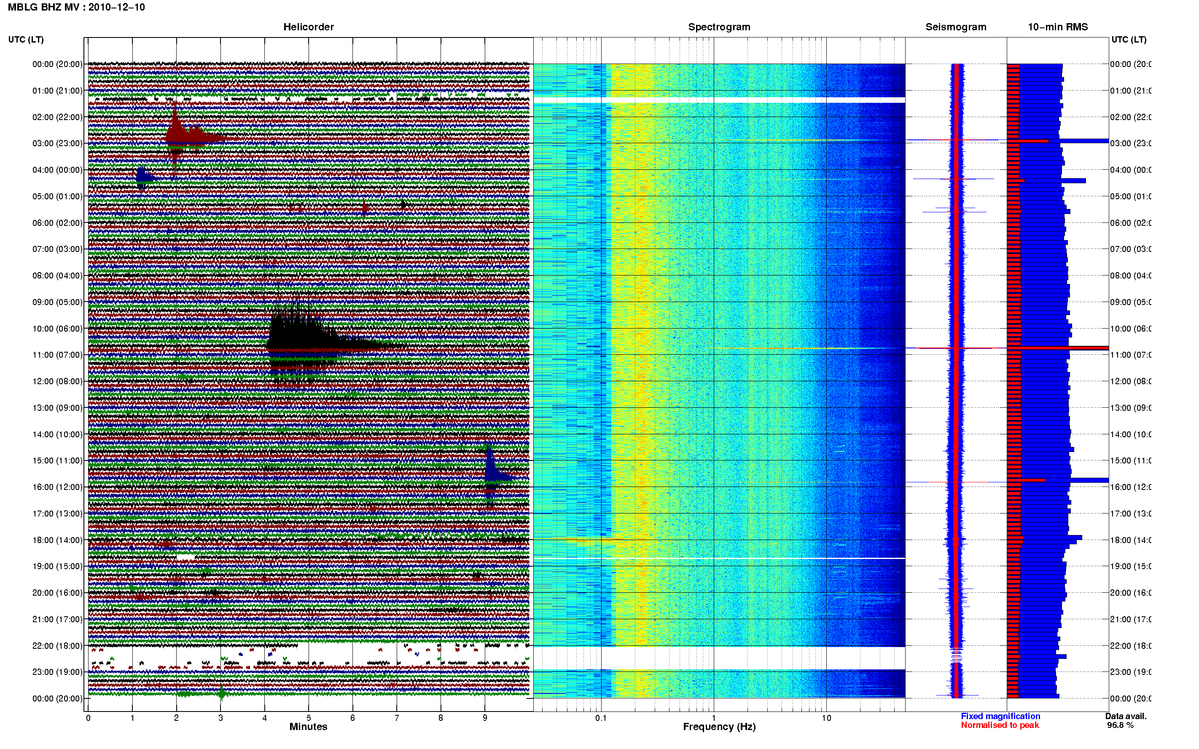The image size is (1199, 749).
Task: Click the 'UTC (LT)' label on the right axis
Action: [1129, 40]
